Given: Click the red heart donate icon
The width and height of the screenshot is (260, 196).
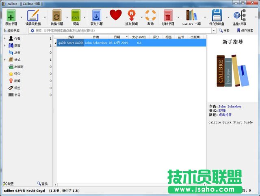Looking at the screenshot, I should 116,15.
